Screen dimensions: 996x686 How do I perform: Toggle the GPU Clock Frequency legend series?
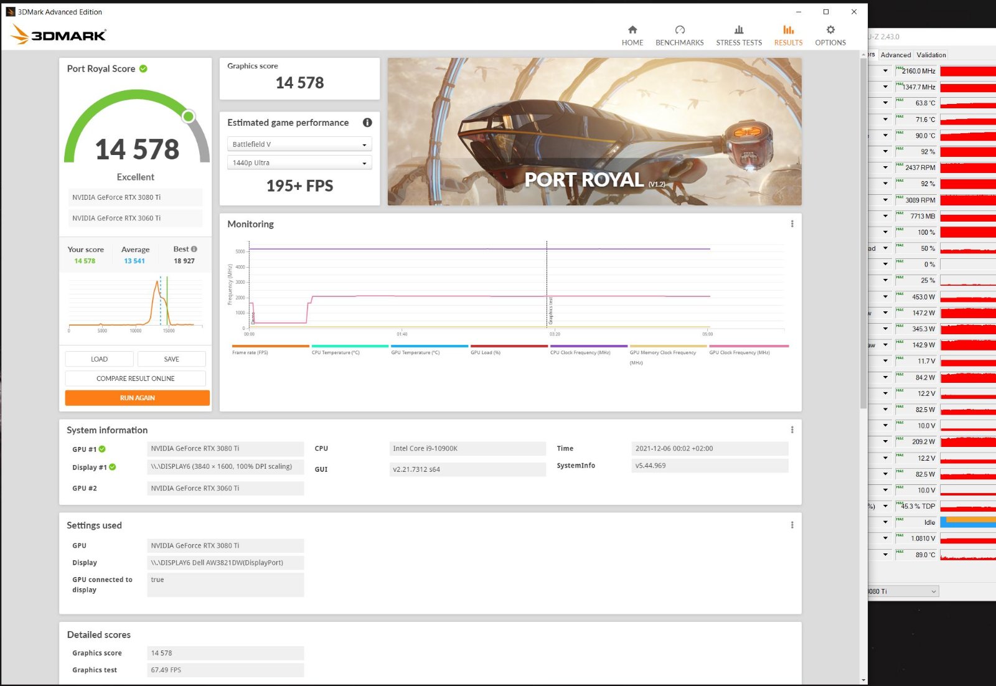coord(749,350)
